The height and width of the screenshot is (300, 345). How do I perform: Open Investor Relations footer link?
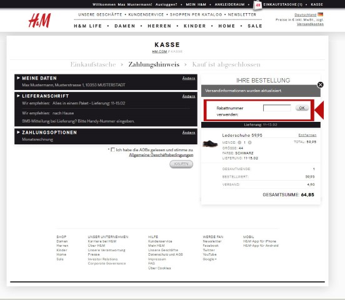[x=102, y=259]
